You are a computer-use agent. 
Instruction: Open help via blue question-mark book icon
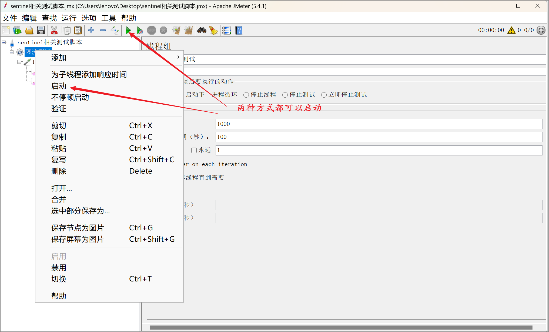(x=239, y=30)
